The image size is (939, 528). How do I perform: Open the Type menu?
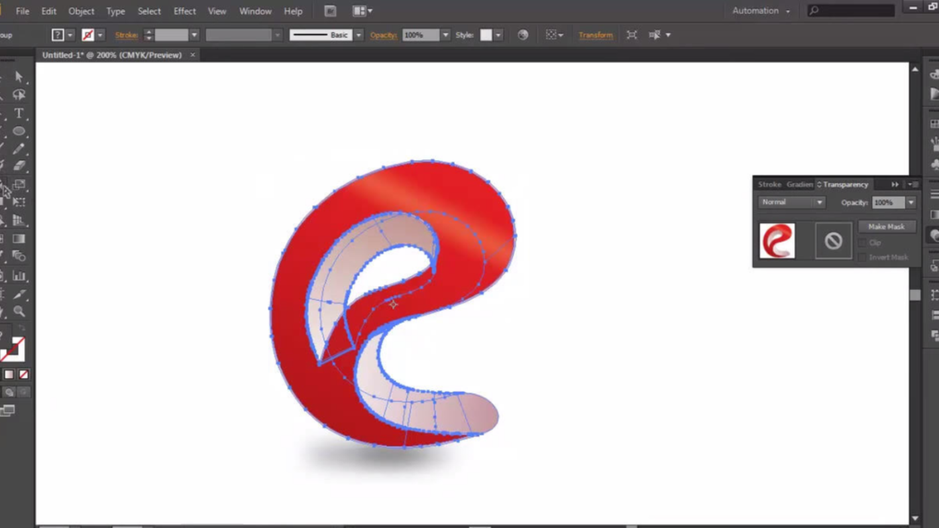pos(115,11)
